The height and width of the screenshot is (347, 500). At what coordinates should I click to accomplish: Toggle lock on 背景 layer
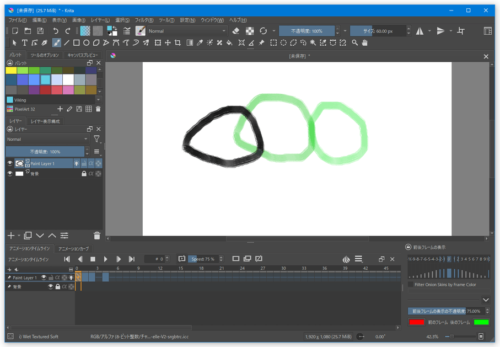tap(84, 173)
